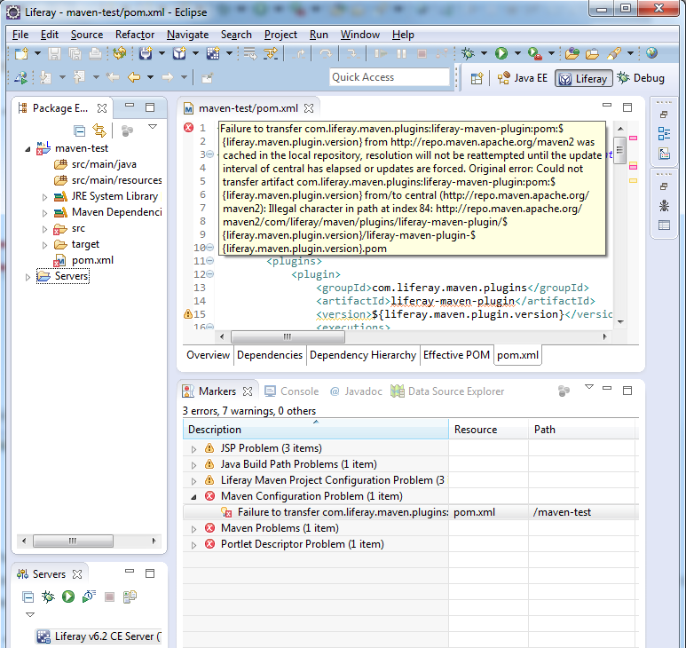This screenshot has height=648, width=686.
Task: Open the Refactor menu
Action: point(135,35)
